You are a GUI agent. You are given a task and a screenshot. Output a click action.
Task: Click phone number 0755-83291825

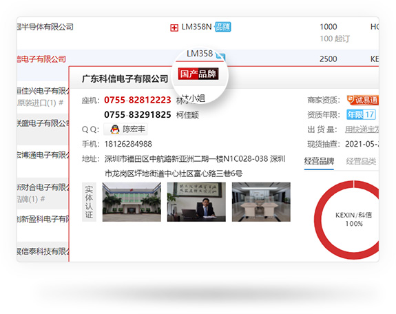click(x=137, y=115)
